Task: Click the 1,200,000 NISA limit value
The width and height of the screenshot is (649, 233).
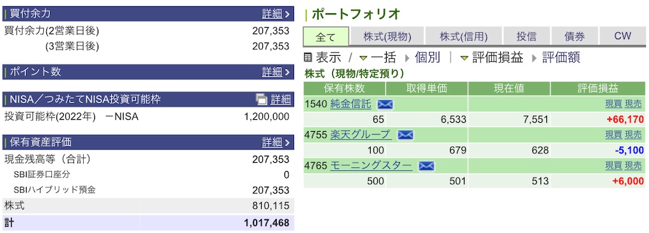Action: [267, 117]
